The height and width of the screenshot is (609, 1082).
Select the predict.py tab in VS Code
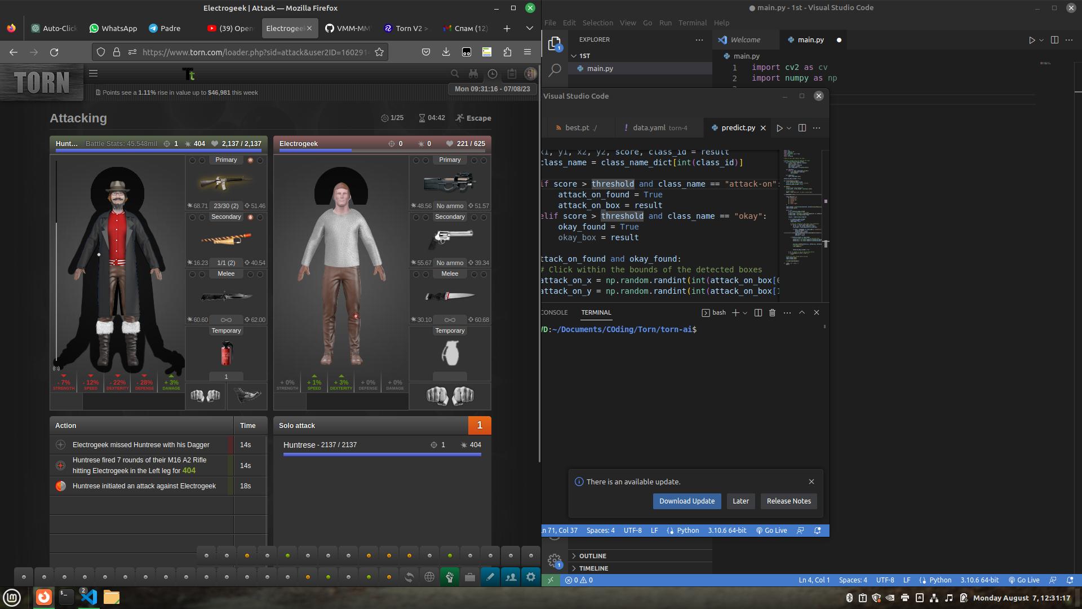pyautogui.click(x=738, y=127)
